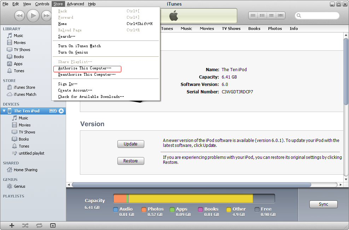
Task: Toggle repeat at bottom bar
Action: tap(39, 225)
